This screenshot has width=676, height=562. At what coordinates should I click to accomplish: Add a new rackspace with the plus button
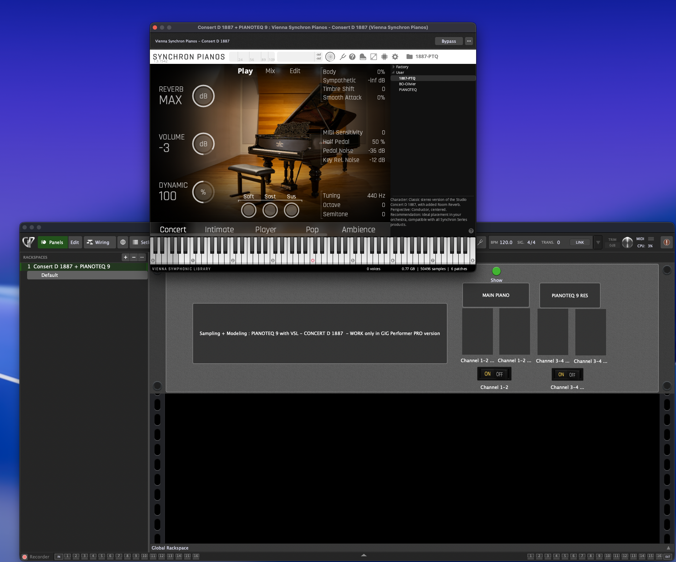point(126,257)
